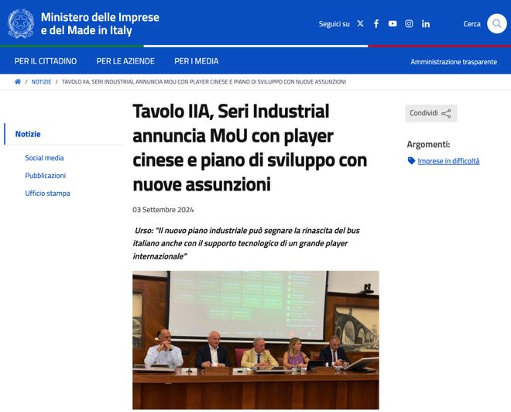The image size is (511, 412).
Task: Open the PER IL CITTADINO menu
Action: (46, 61)
